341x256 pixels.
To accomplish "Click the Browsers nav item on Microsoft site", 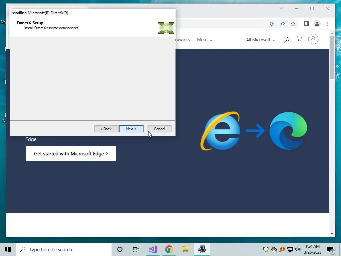I will point(183,40).
